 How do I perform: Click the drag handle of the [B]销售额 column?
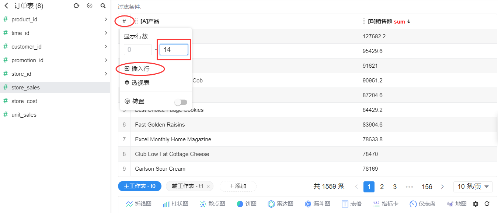point(364,21)
